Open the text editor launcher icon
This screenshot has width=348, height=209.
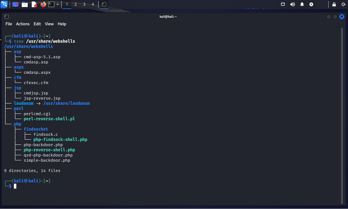pos(34,4)
